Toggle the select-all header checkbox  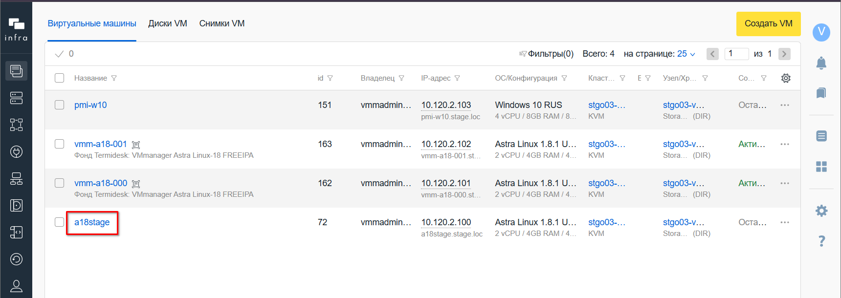coord(60,78)
